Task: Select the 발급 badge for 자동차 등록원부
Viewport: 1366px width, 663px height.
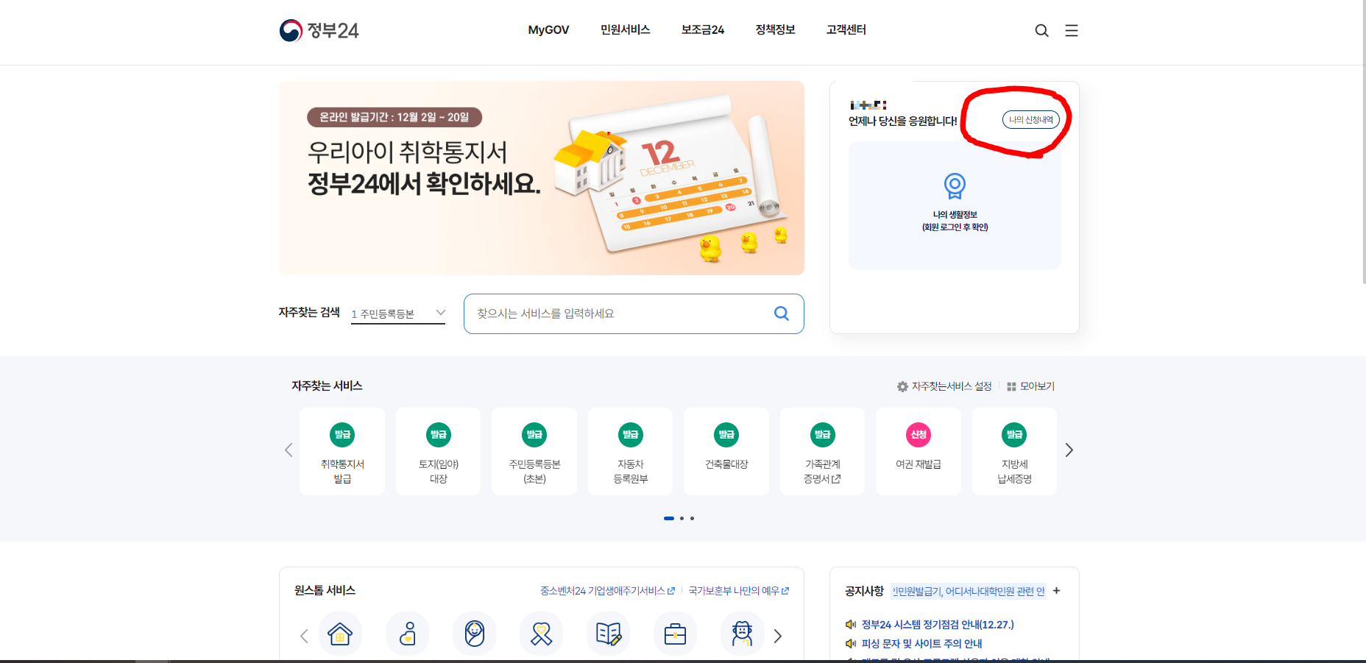Action: [x=631, y=434]
